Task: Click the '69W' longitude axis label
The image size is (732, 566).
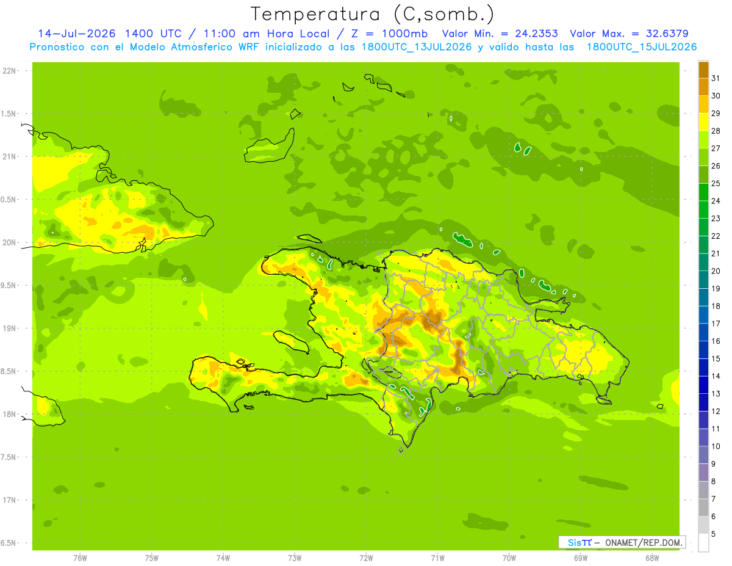Action: point(581,558)
